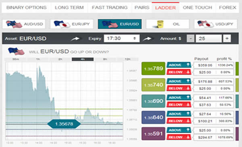Click ABOVE for the 1.35591 level

coord(179,130)
